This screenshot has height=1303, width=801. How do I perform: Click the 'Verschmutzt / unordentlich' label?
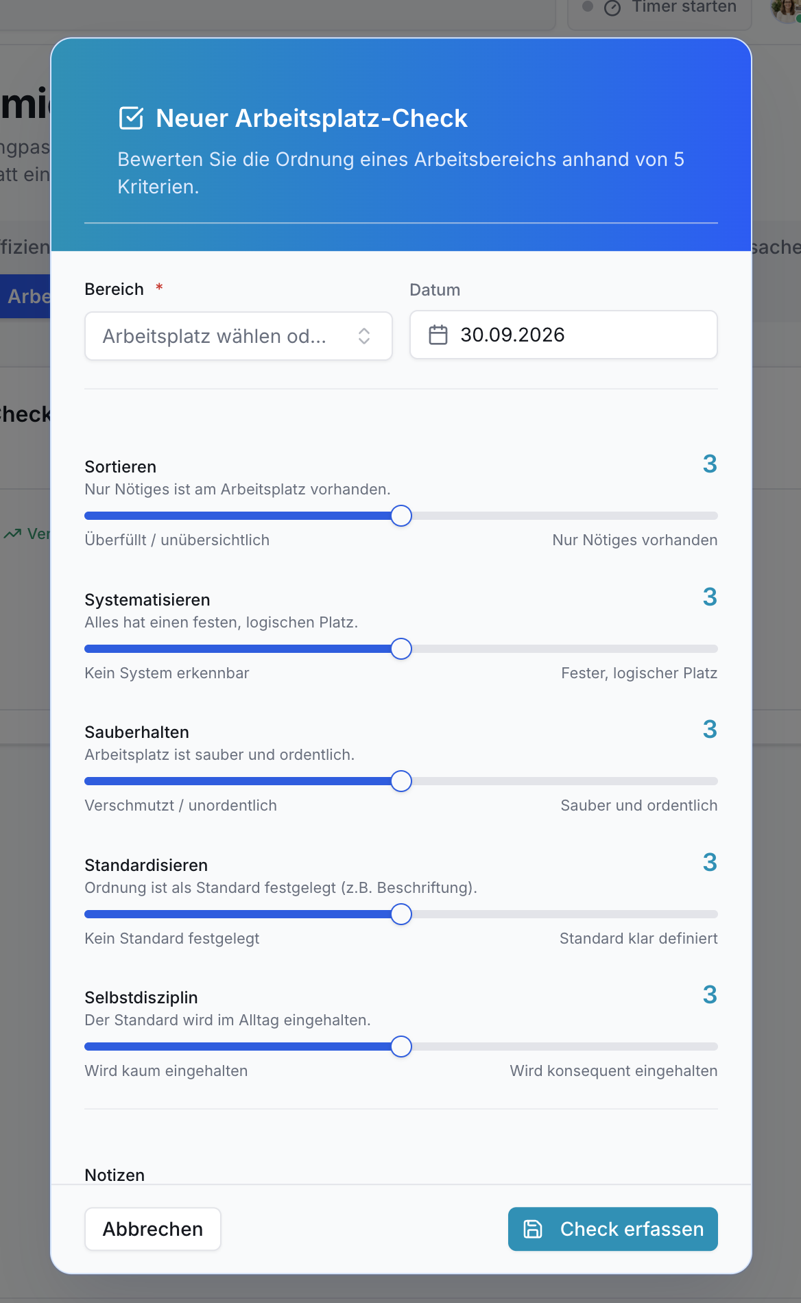[x=180, y=806]
